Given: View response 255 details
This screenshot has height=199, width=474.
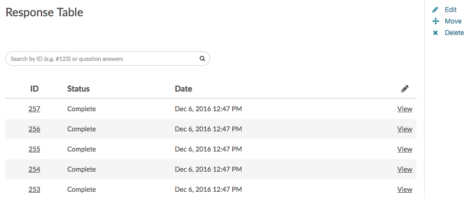Looking at the screenshot, I should tap(404, 149).
